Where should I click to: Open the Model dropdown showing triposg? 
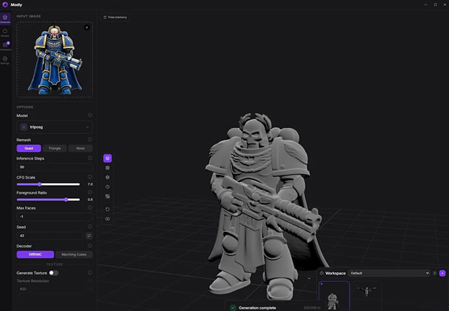pos(54,127)
